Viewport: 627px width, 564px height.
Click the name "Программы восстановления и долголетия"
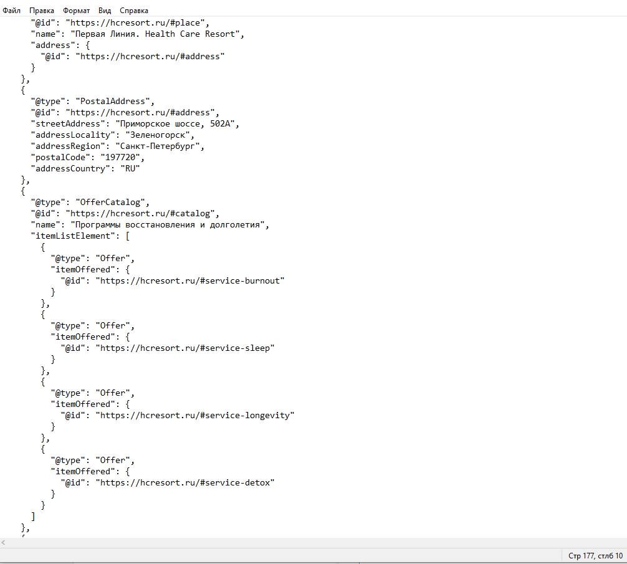(x=167, y=224)
